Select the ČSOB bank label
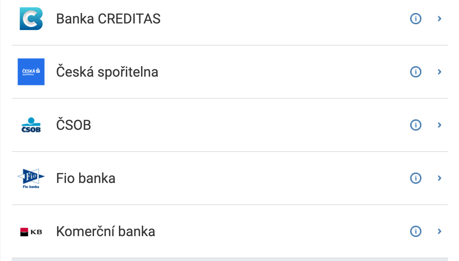 tap(74, 125)
